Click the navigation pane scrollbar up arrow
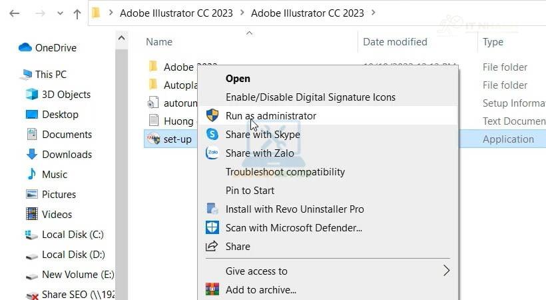The width and height of the screenshot is (546, 300). (122, 39)
